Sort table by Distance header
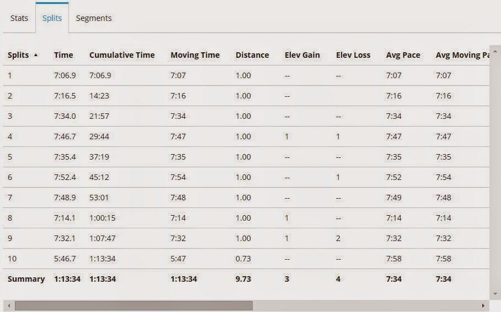Image resolution: width=501 pixels, height=312 pixels. [252, 55]
